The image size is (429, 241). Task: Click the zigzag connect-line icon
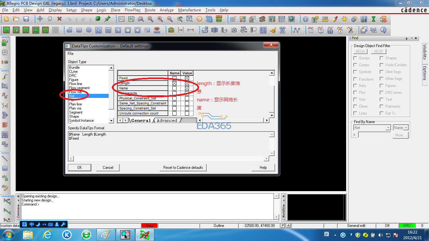point(296,30)
